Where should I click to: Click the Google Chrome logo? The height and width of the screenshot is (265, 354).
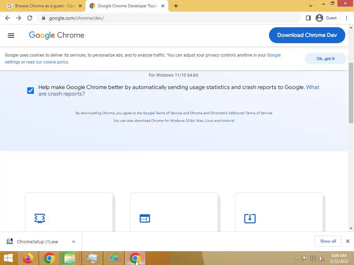point(56,35)
